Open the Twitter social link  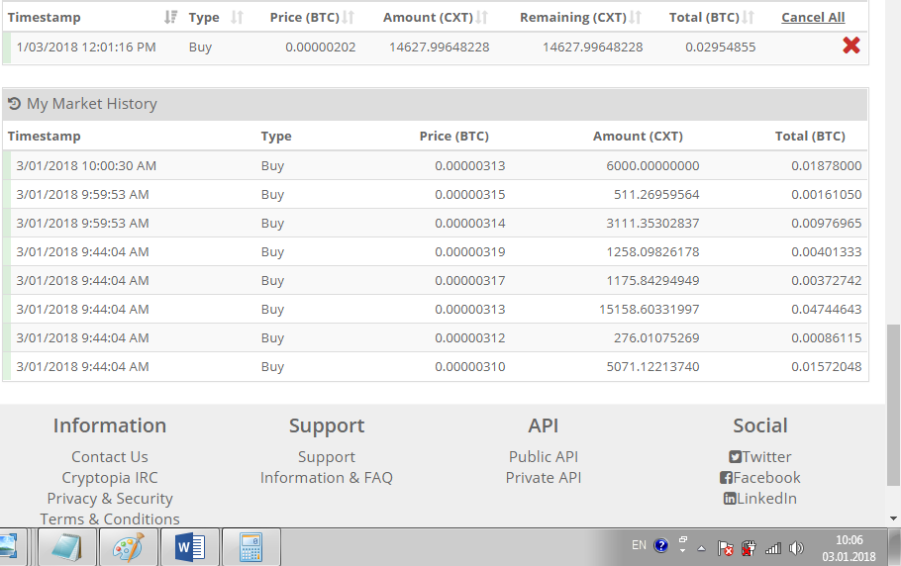(759, 456)
